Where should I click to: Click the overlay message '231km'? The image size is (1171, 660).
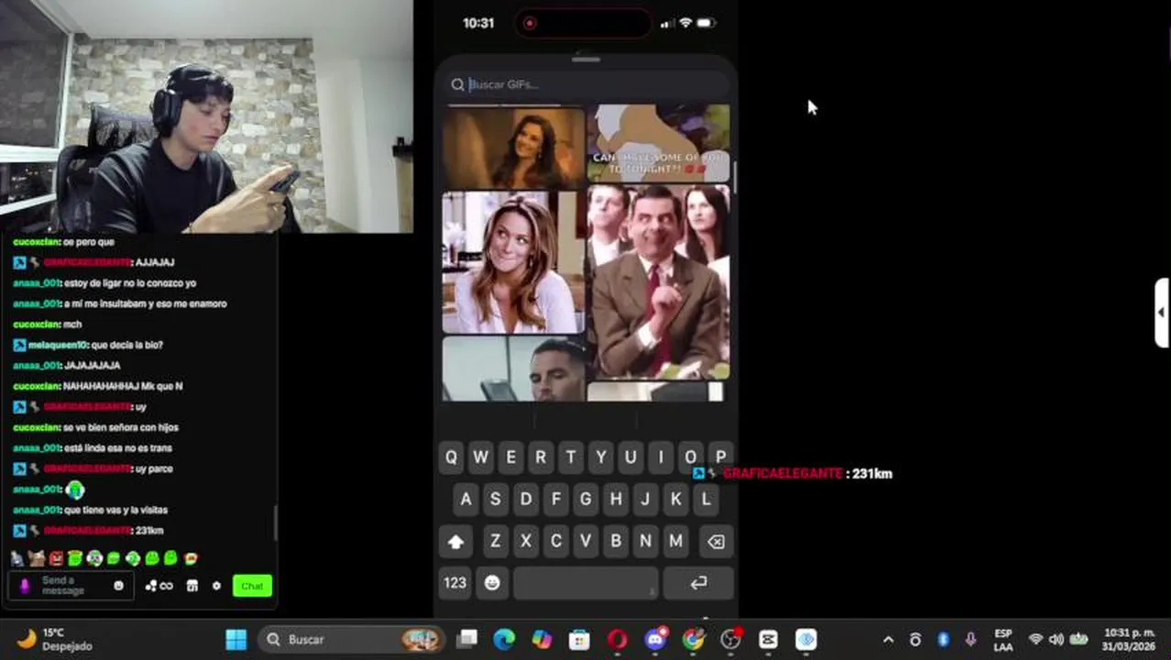(x=871, y=474)
